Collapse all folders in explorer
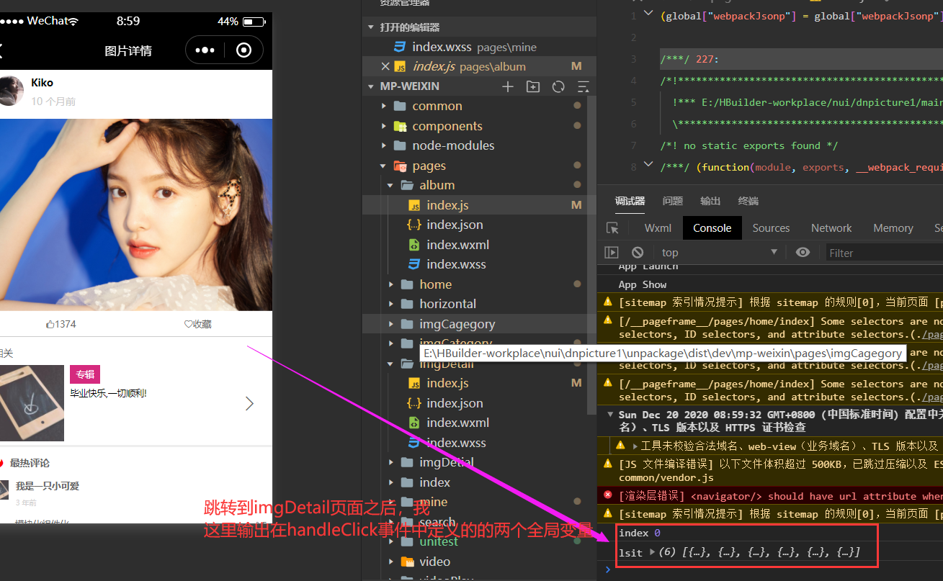The image size is (943, 581). click(x=583, y=86)
